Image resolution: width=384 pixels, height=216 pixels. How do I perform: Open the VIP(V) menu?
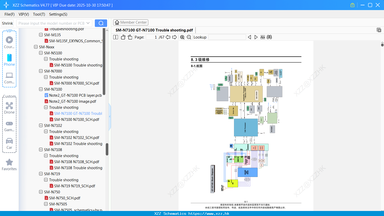coord(24,14)
